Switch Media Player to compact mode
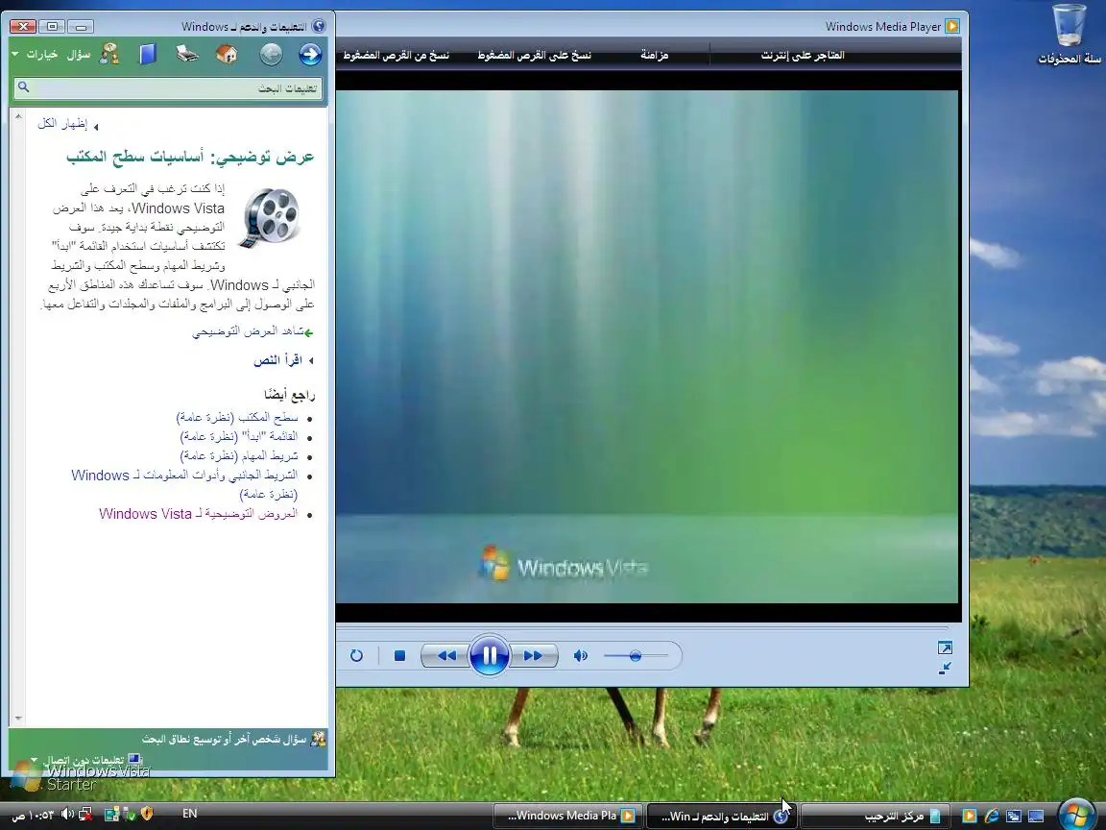The image size is (1106, 830). (x=945, y=668)
